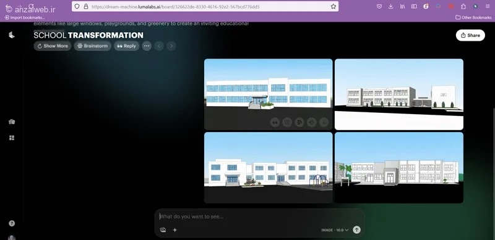The height and width of the screenshot is (240, 495).
Task: Go to next result with right chevron
Action: [171, 46]
